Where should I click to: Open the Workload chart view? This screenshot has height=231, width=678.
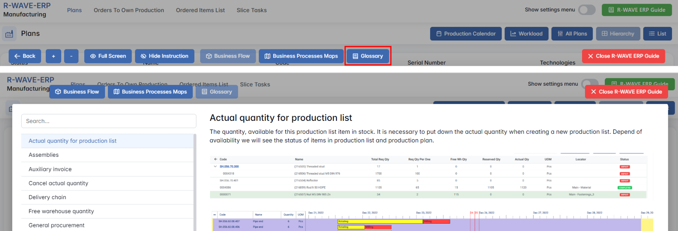(526, 34)
